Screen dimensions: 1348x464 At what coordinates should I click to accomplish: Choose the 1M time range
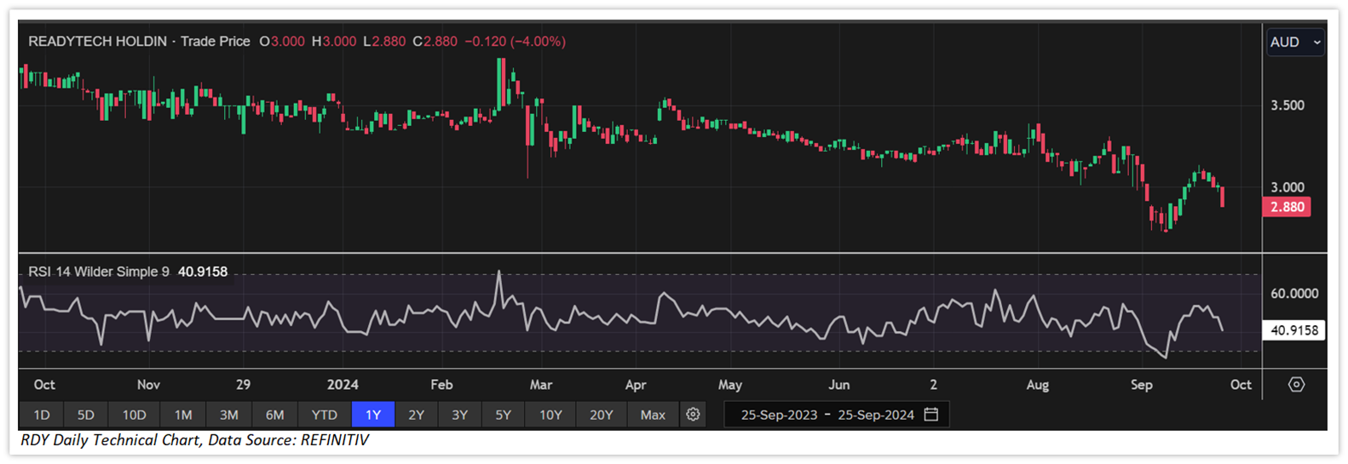[183, 415]
